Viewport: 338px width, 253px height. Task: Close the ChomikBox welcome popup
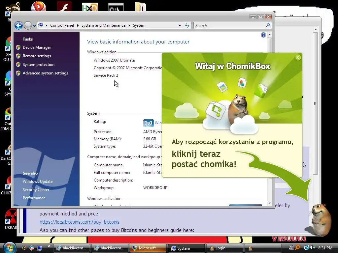(x=298, y=57)
